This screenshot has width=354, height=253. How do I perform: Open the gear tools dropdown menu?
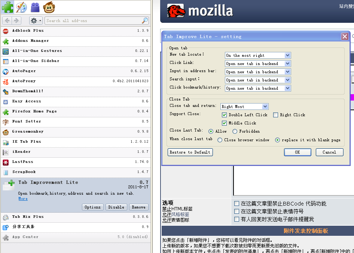pyautogui.click(x=36, y=21)
